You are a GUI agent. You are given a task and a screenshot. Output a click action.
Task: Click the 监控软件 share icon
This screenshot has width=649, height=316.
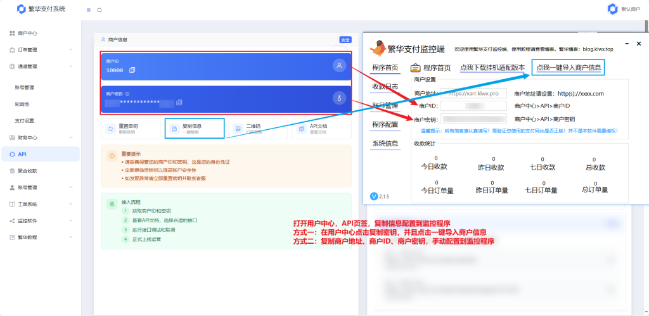pos(12,220)
